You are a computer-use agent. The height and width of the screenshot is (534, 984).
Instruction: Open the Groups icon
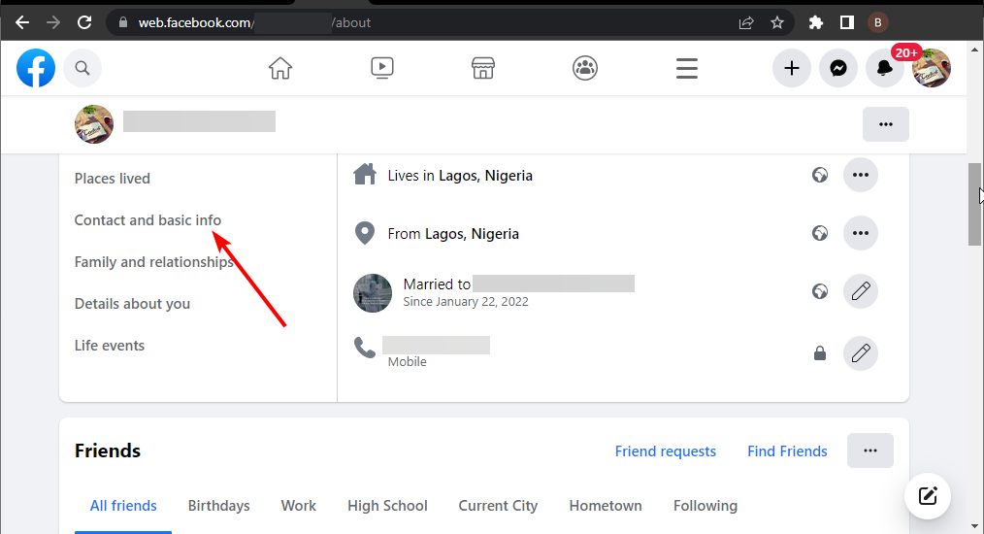[x=585, y=68]
